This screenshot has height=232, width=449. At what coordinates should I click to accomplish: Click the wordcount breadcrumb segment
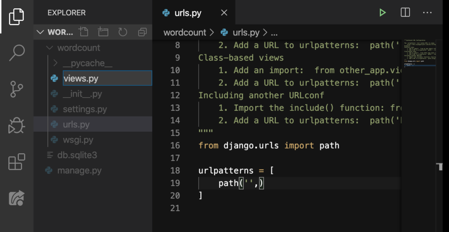(185, 32)
